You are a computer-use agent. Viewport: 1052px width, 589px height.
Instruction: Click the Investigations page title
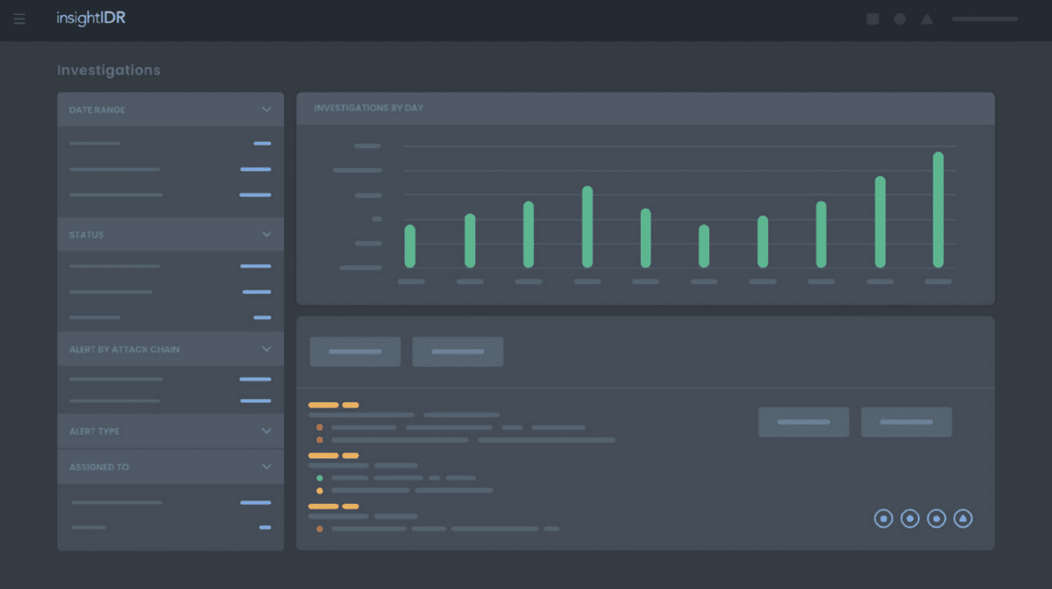coord(109,70)
